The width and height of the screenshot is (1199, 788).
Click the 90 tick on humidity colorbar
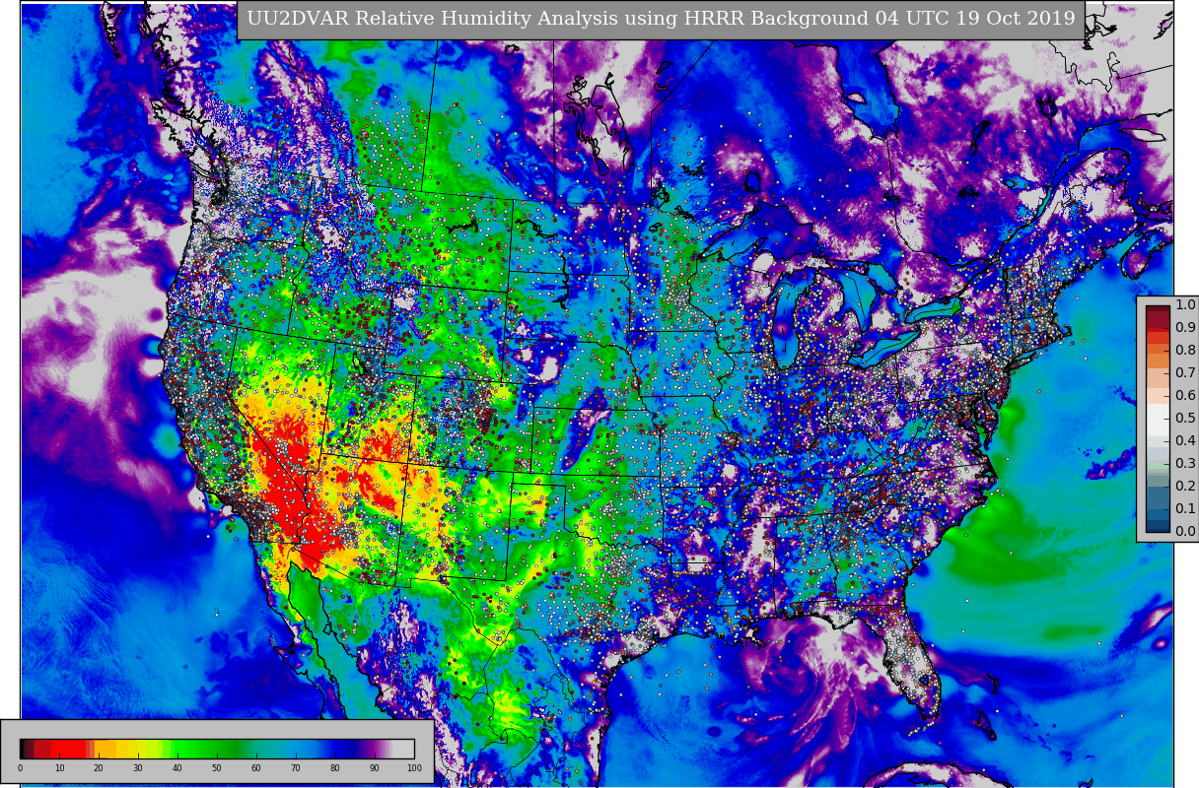tap(375, 768)
